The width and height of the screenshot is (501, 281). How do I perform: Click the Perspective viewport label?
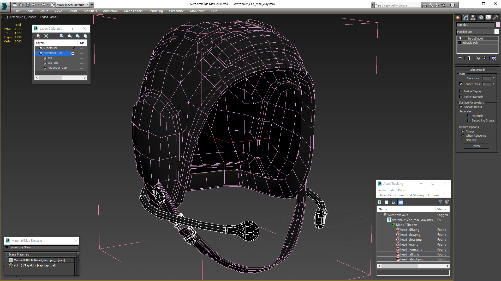click(x=16, y=17)
